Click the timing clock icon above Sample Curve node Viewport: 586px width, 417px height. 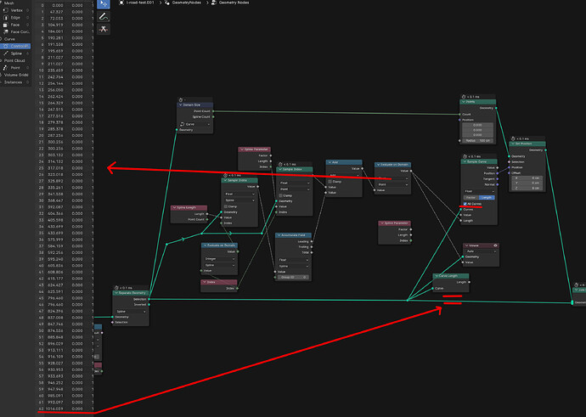tap(465, 156)
